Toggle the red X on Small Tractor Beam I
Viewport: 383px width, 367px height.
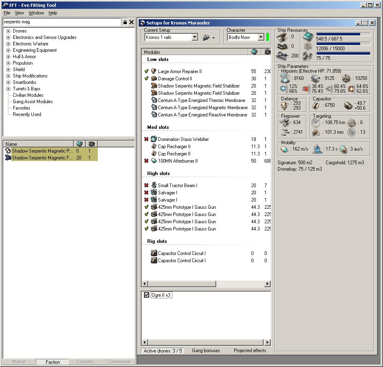click(x=146, y=186)
